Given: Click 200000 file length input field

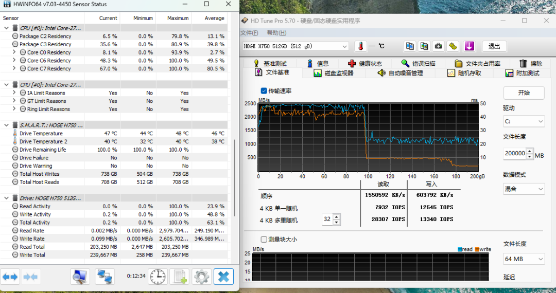Looking at the screenshot, I should tap(515, 153).
